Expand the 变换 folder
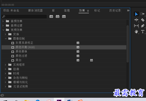146x101 pixels. (5, 34)
